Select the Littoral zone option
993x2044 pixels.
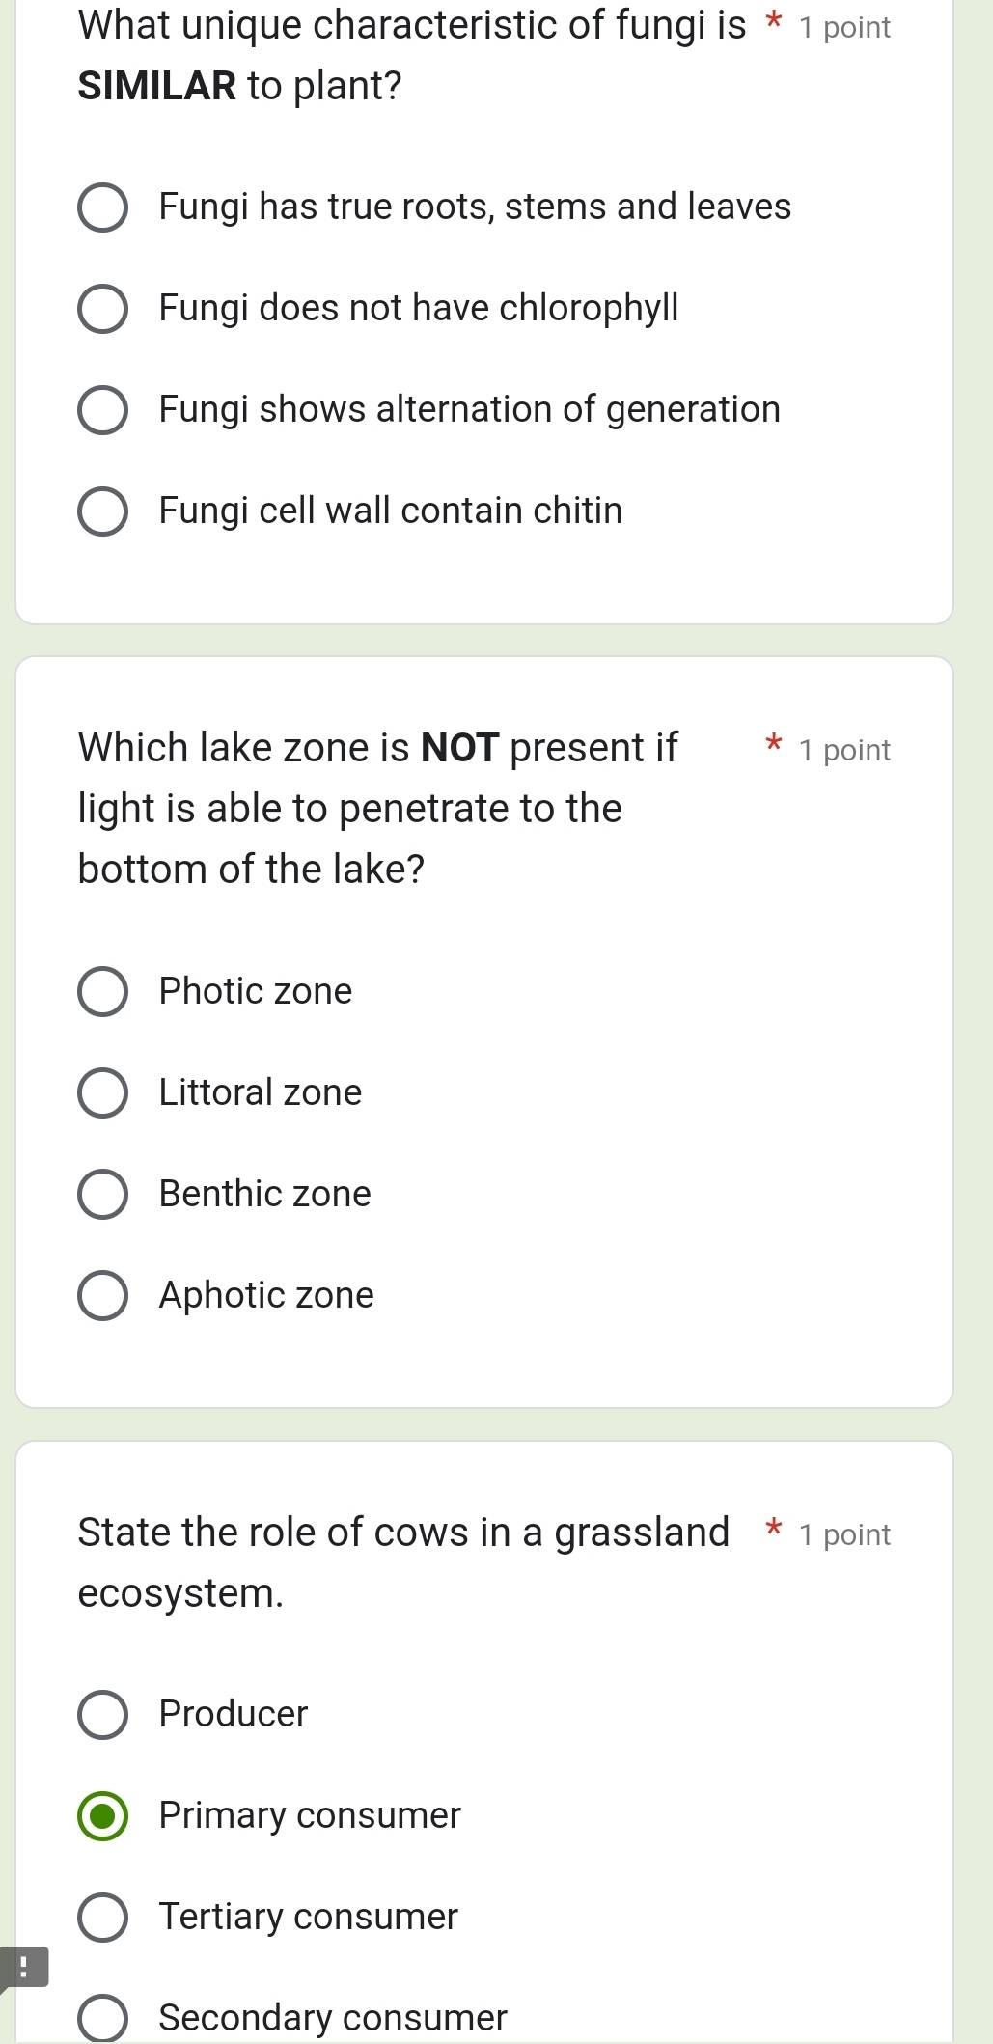[x=102, y=1093]
